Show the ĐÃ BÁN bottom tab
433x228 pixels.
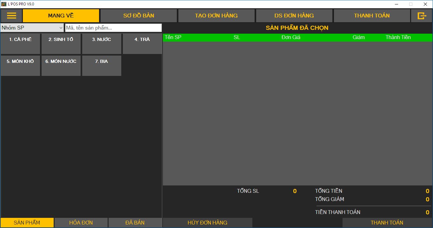(x=135, y=223)
